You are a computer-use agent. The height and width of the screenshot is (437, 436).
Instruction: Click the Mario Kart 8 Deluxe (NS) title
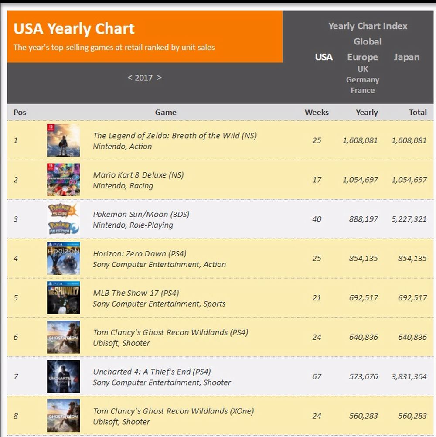(138, 175)
